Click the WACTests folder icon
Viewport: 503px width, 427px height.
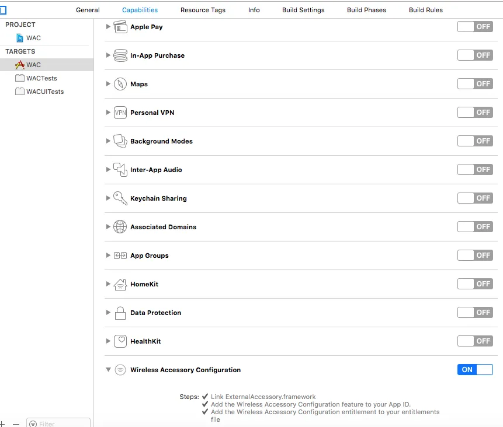click(20, 78)
